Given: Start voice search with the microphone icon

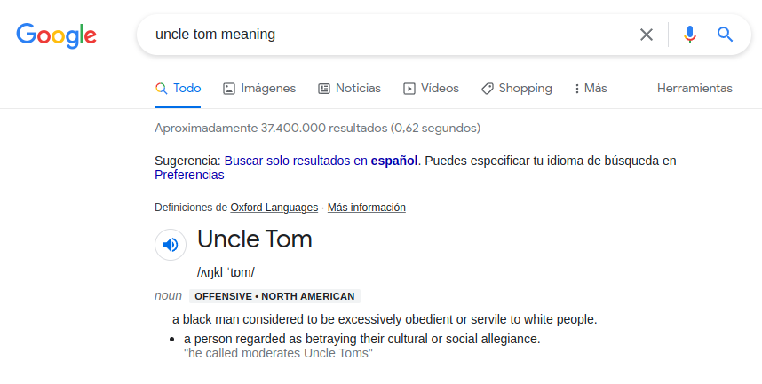Looking at the screenshot, I should point(689,35).
